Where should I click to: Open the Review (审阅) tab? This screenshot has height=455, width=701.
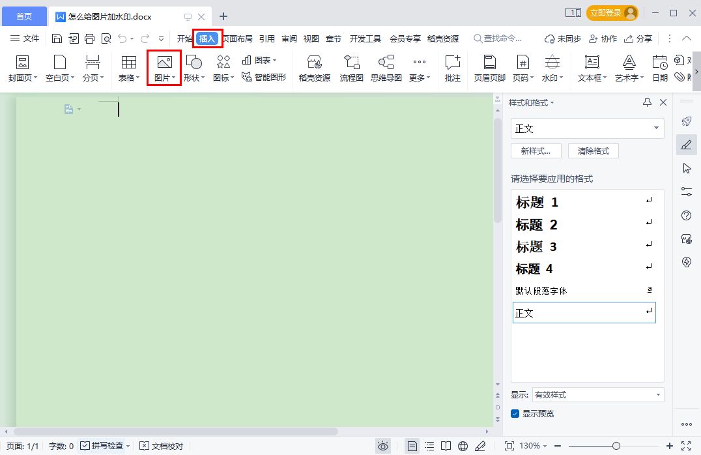tap(289, 39)
